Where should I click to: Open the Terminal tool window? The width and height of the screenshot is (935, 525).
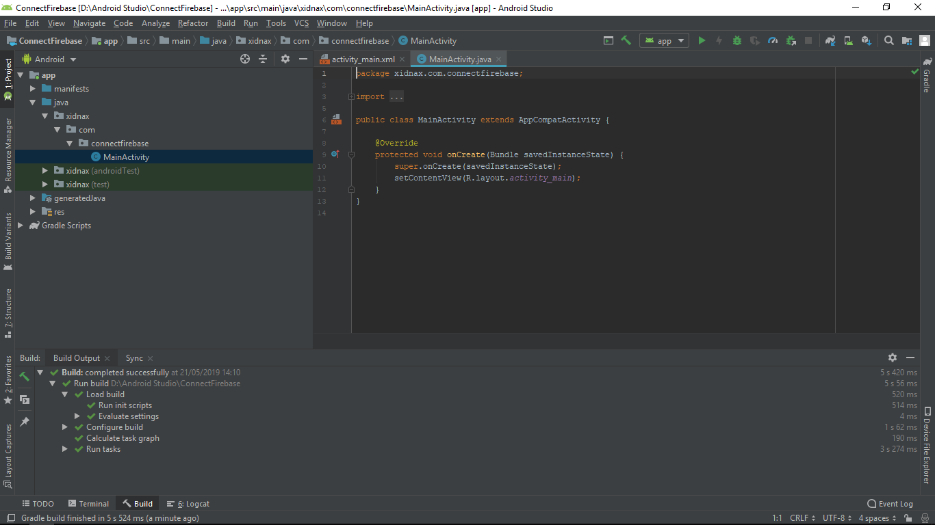coord(88,504)
